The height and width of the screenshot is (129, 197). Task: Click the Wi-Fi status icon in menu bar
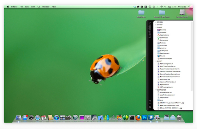pyautogui.click(x=162, y=7)
